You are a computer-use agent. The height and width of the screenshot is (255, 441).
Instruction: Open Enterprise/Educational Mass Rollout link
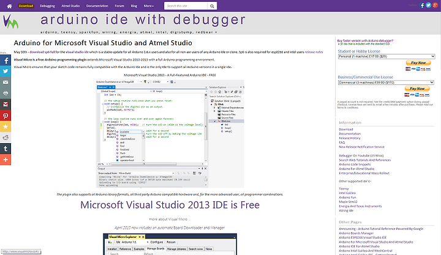click(x=364, y=173)
